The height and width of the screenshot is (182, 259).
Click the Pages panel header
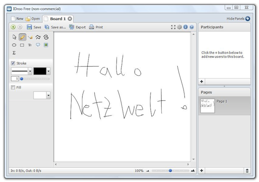224,92
